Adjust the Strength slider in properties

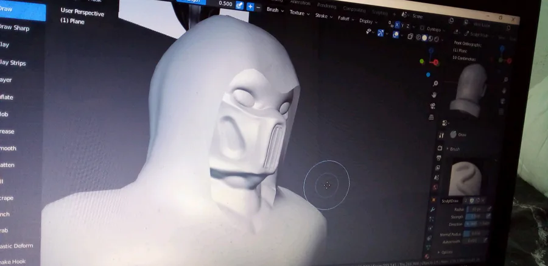[x=476, y=217]
